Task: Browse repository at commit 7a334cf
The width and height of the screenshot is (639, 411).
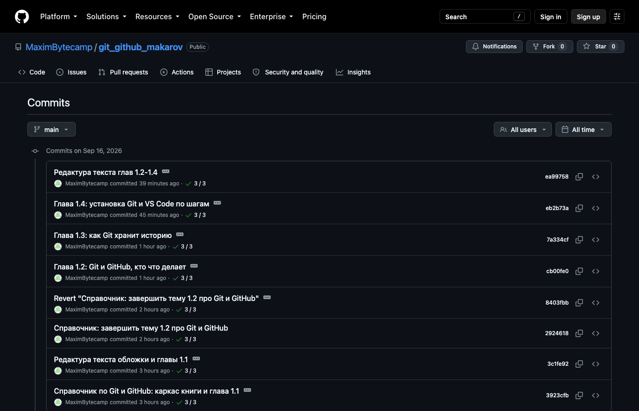Action: pos(596,240)
